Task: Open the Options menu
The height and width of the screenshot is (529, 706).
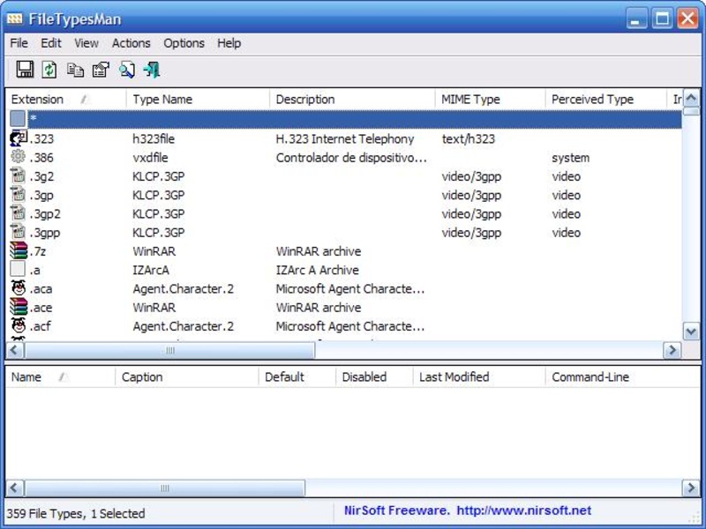Action: [184, 43]
